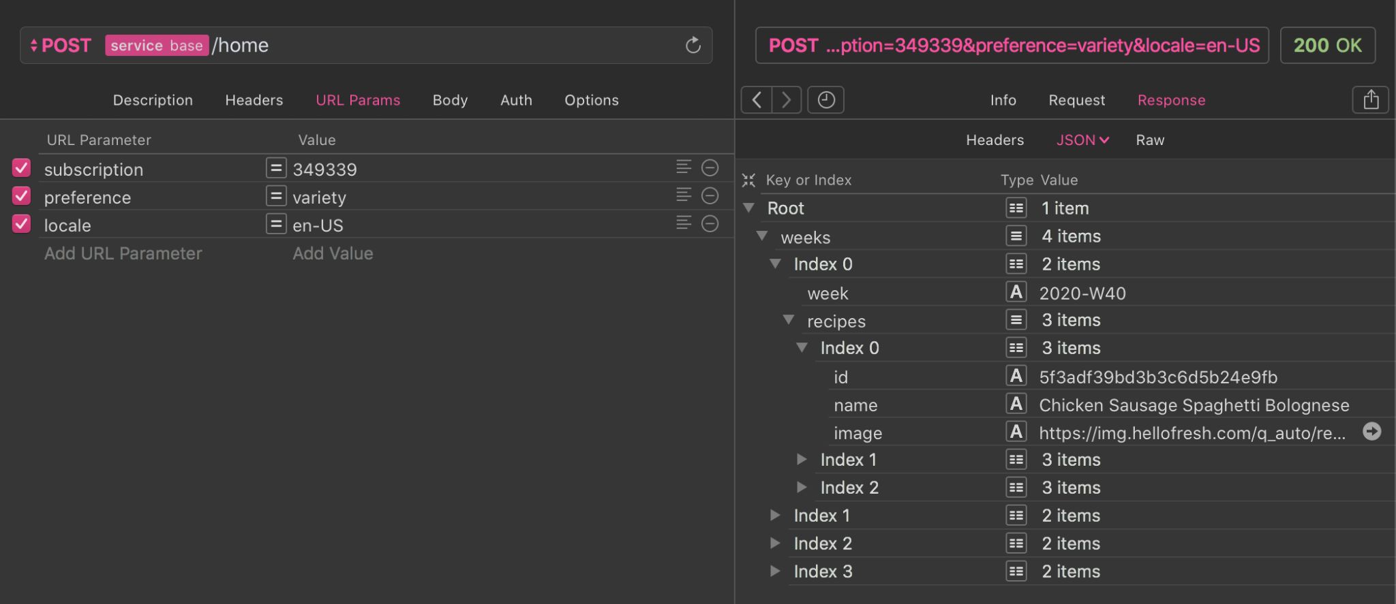Switch to the Description tab

pyautogui.click(x=153, y=100)
